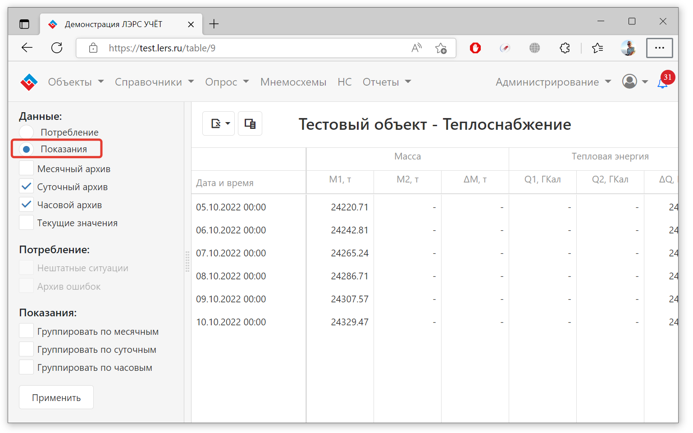Click the column settings icon next to export
Screen dimensions: 693x433
click(x=250, y=123)
